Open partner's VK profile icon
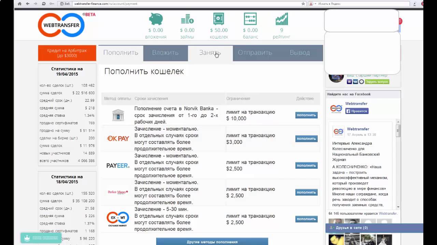 pos(355,82)
